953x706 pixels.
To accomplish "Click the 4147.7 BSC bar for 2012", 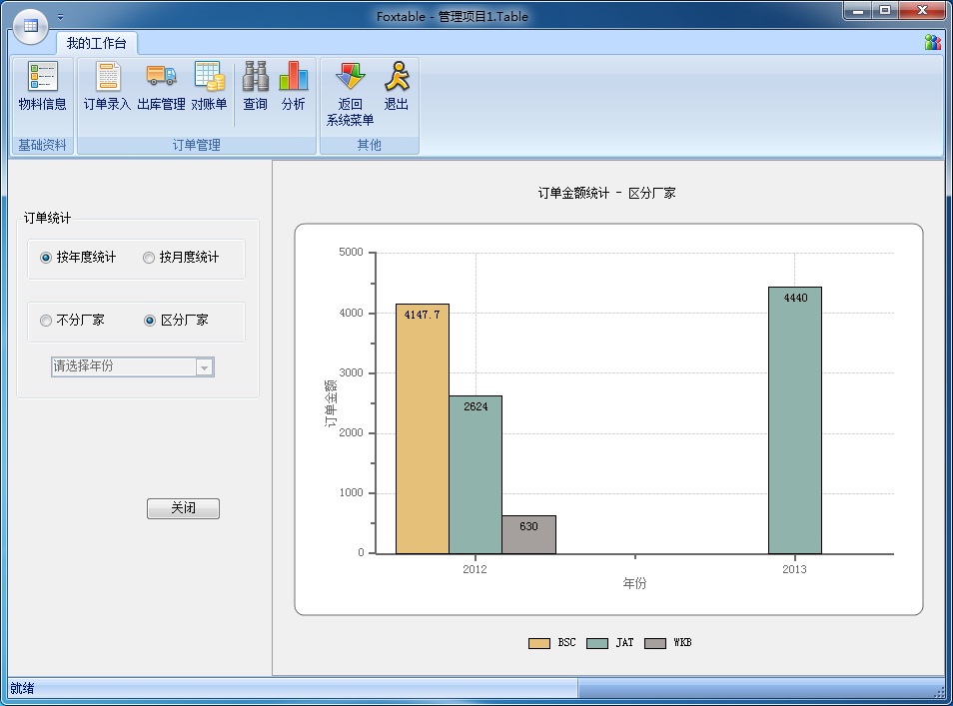I will pos(423,429).
